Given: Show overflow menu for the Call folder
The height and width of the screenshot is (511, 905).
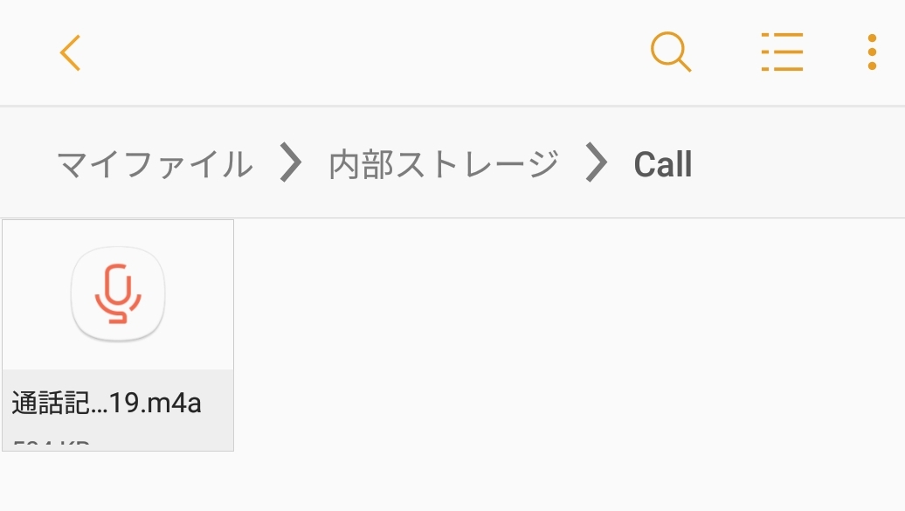Looking at the screenshot, I should [872, 52].
